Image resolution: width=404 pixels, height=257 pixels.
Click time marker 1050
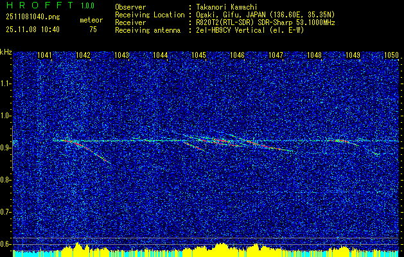(x=391, y=55)
